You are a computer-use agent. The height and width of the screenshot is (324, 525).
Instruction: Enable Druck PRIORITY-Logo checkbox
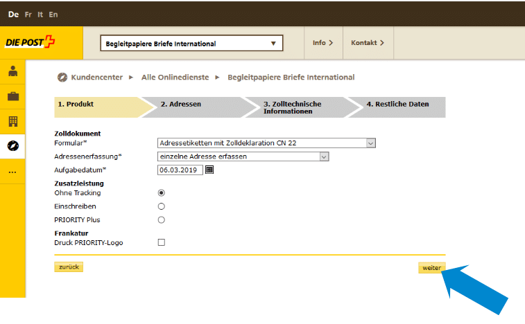click(x=162, y=243)
